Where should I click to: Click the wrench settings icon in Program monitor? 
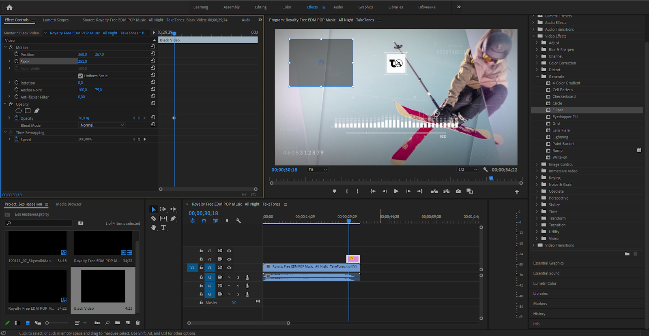tap(485, 170)
